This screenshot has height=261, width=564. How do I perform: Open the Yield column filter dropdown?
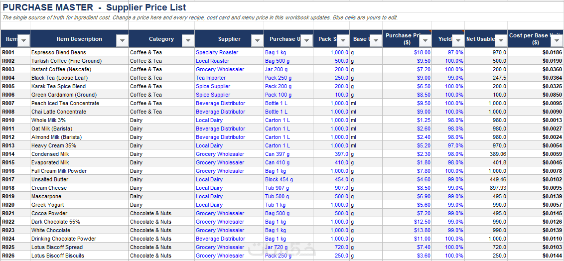(458, 41)
